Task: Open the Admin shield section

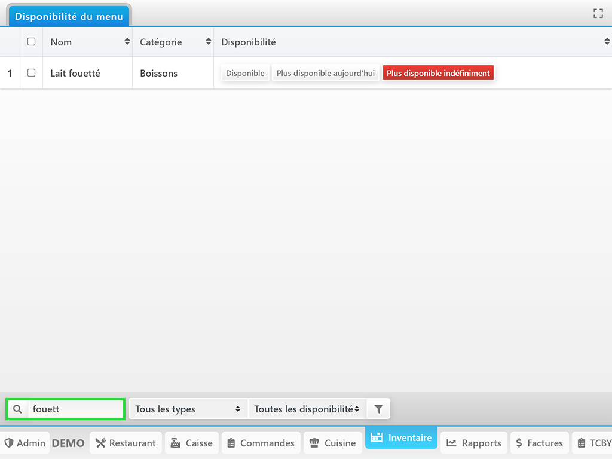Action: pyautogui.click(x=25, y=443)
